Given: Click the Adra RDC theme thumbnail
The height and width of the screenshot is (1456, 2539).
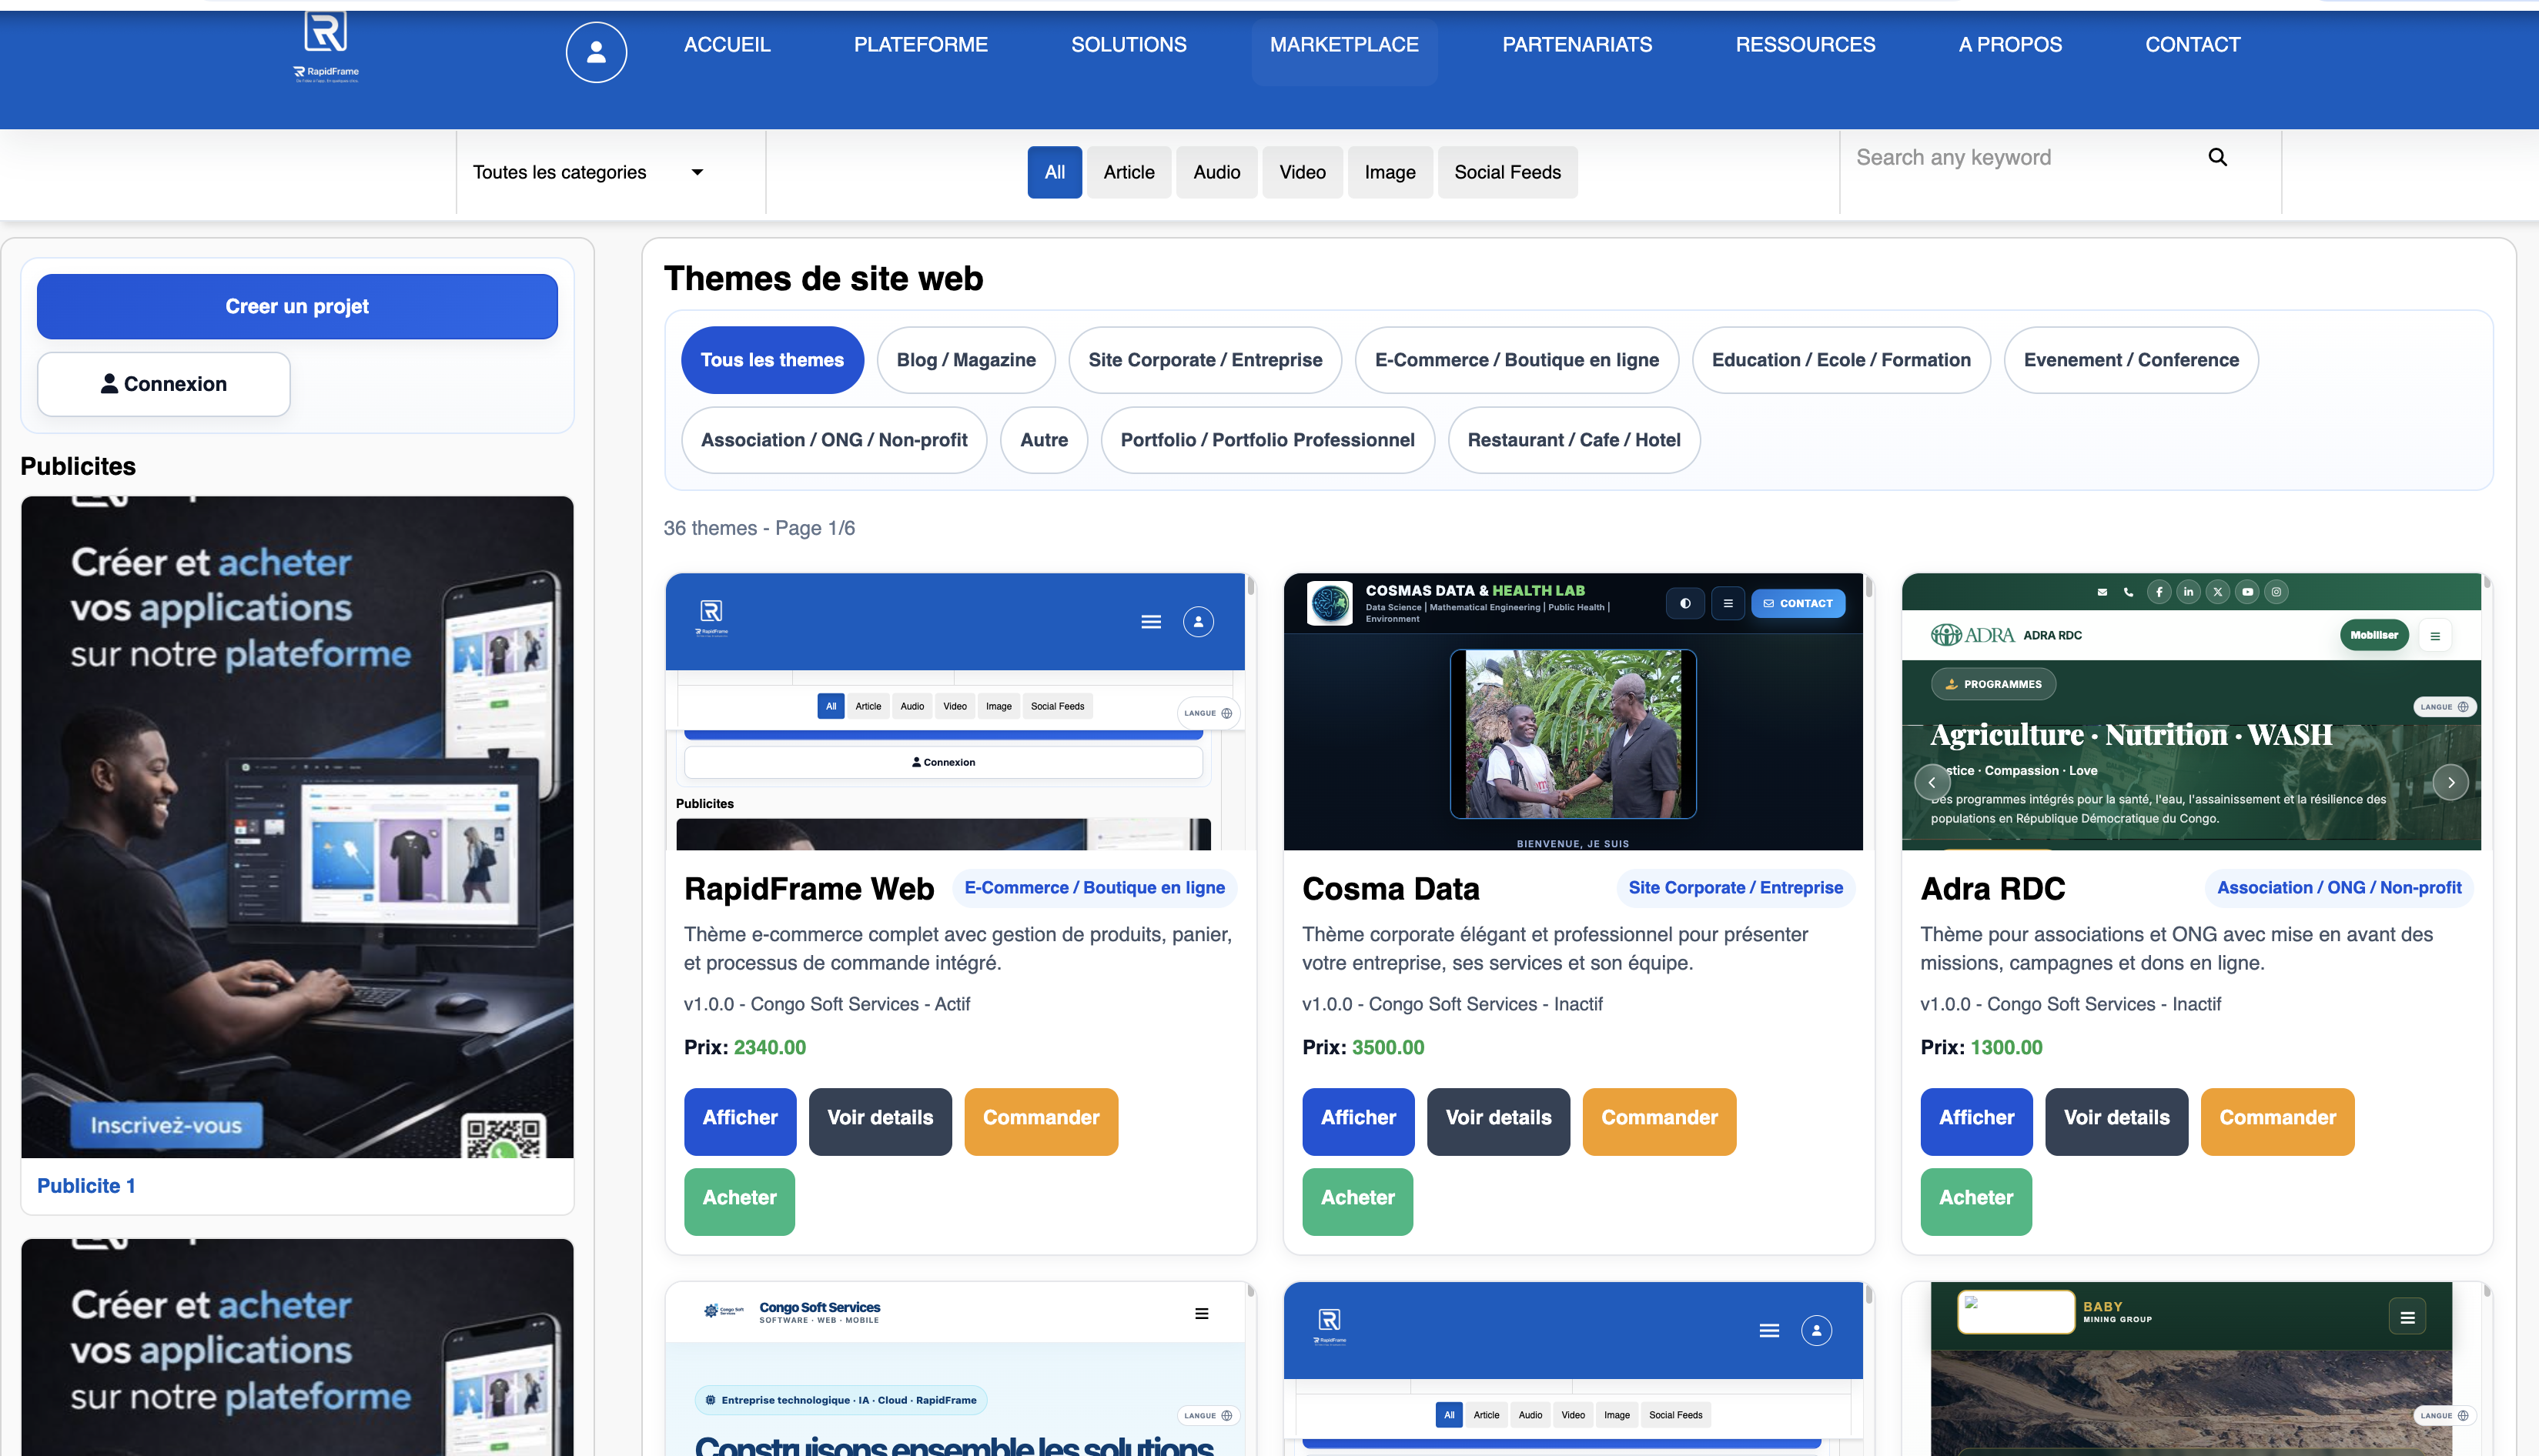Looking at the screenshot, I should (2191, 711).
